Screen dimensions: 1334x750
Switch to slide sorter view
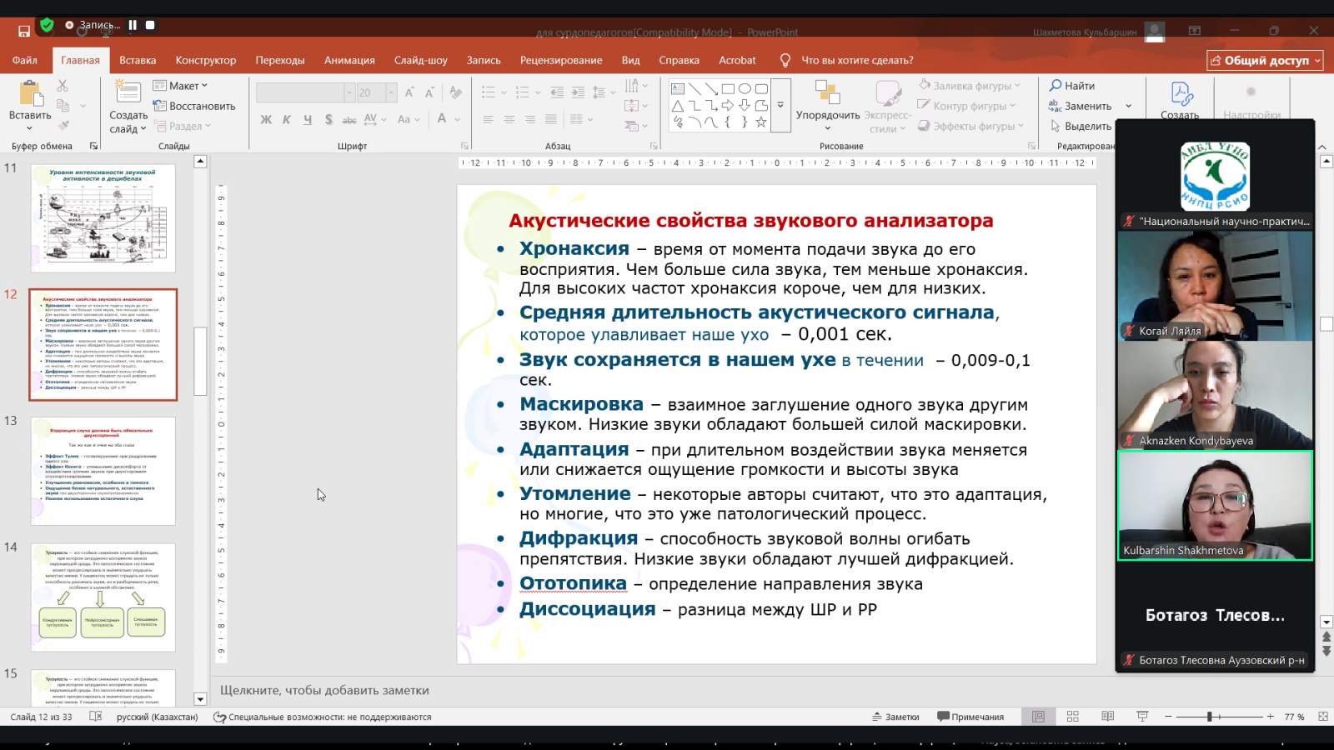(x=1073, y=717)
